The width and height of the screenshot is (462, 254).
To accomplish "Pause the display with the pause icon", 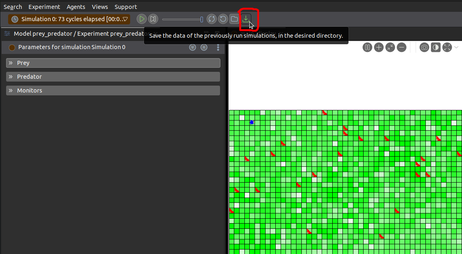I will coord(367,47).
